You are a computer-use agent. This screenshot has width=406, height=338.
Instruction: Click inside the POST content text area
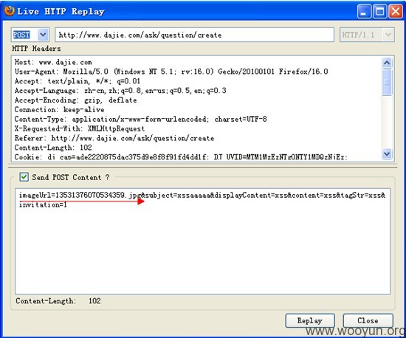click(x=202, y=241)
